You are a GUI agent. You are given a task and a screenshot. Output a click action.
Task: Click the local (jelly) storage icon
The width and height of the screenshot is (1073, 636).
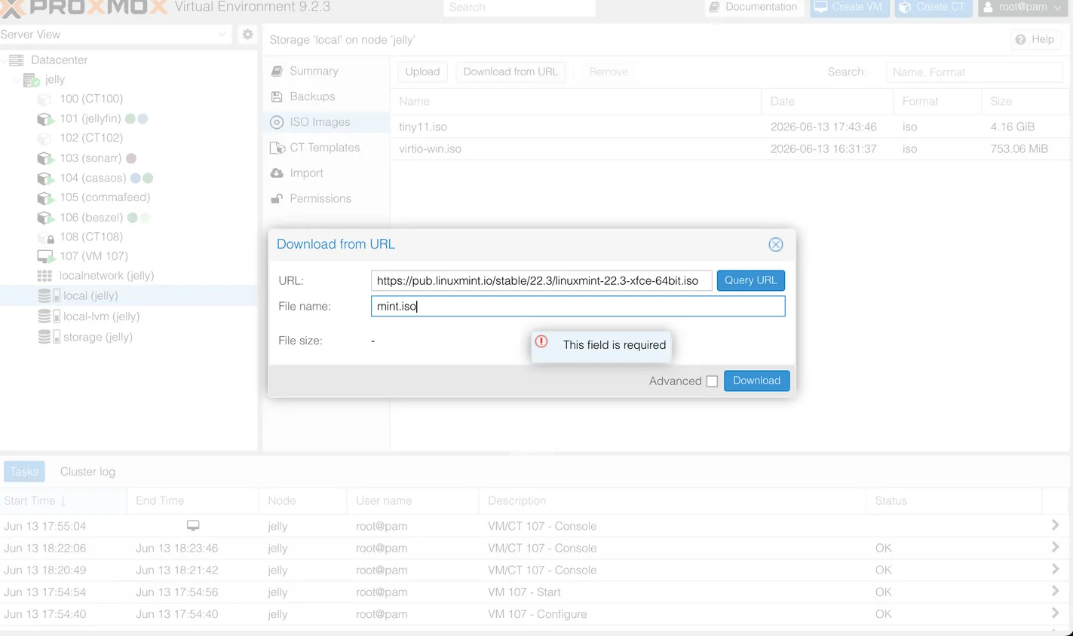tap(48, 296)
